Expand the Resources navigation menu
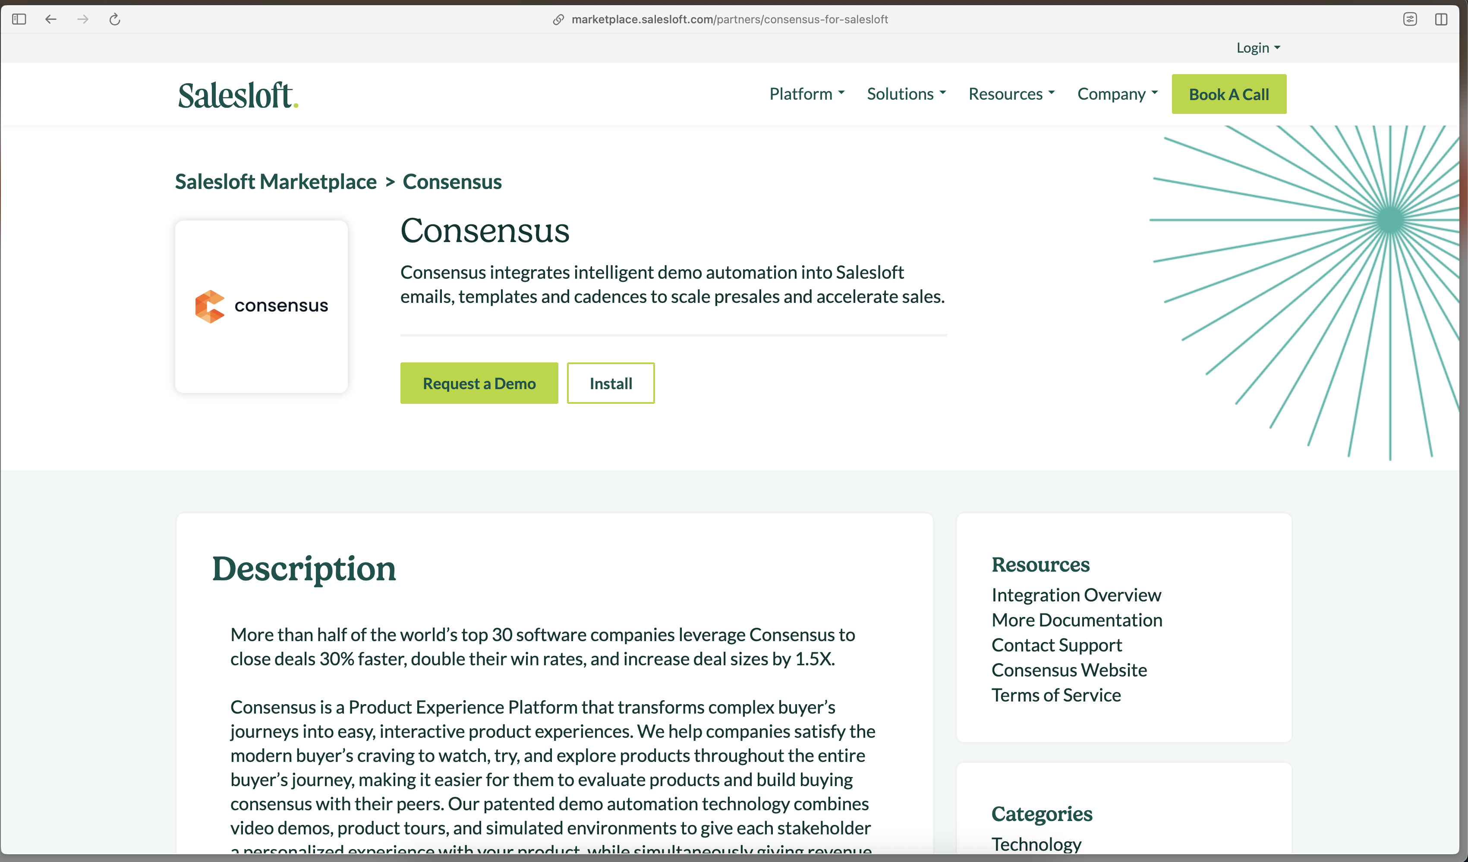This screenshot has height=862, width=1468. pos(1012,94)
